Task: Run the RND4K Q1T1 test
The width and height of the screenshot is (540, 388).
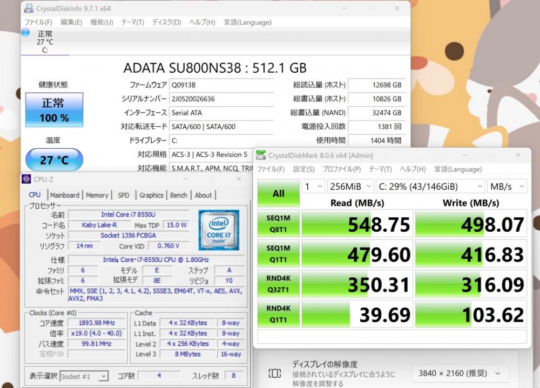Action: (278, 314)
